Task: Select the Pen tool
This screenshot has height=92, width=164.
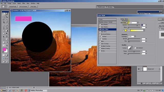Action: click(x=4, y=39)
